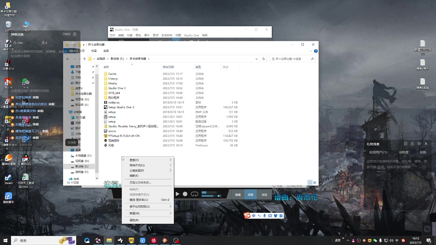Viewport: 436px width, 245px height.
Task: Open Explorer help question-mark icon
Action: coord(316,51)
